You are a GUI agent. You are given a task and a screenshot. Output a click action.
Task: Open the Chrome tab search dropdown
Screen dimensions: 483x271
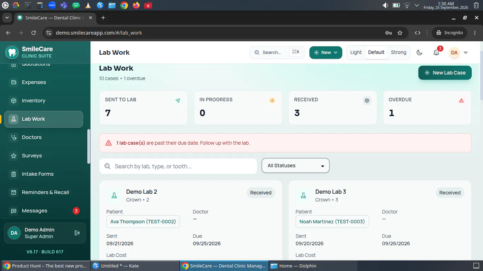[x=7, y=18]
